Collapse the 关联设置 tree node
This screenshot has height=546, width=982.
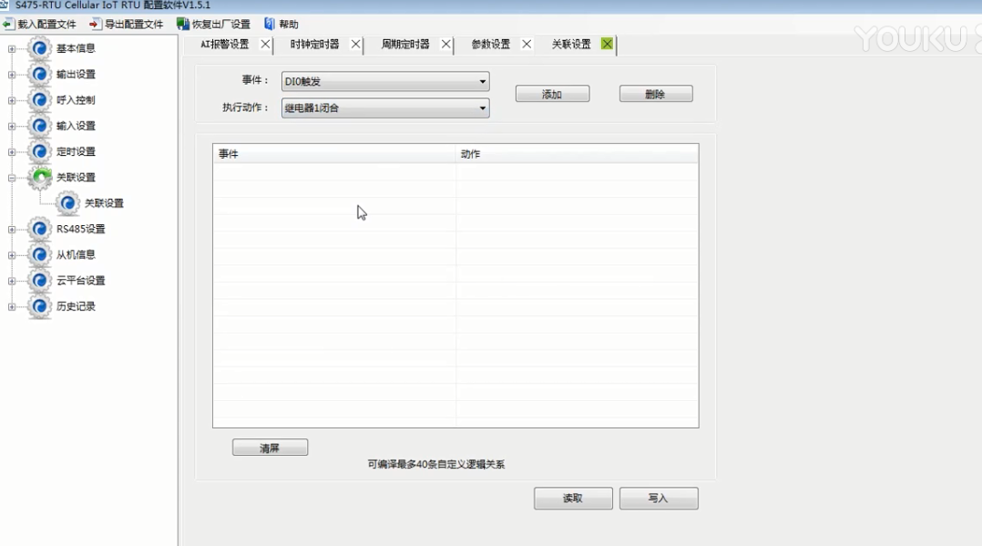click(x=12, y=178)
